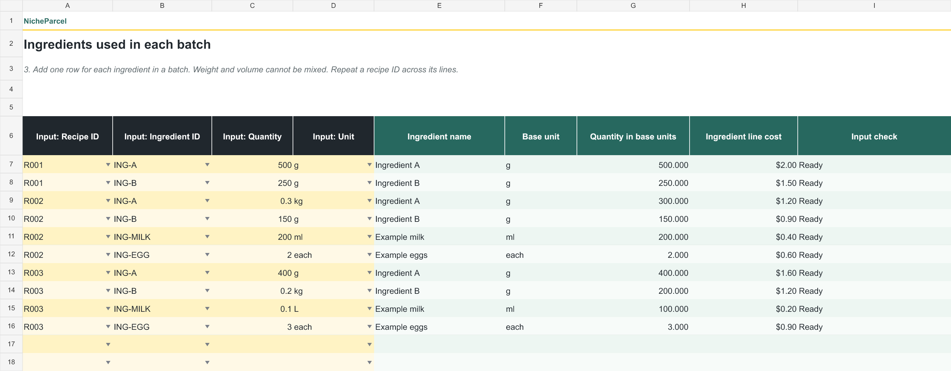This screenshot has height=371, width=951.
Task: Select row 6 header number
Action: click(11, 136)
